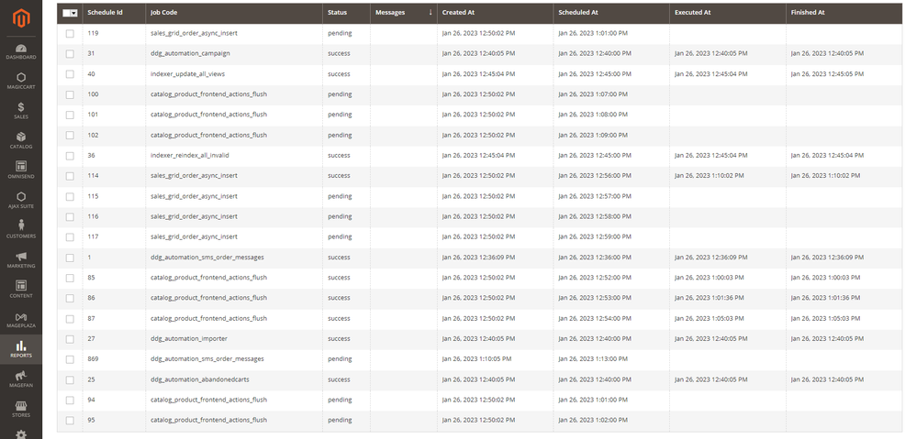917x439 pixels.
Task: Click scheduled time Jan 26, 2023 1:13:00 PM
Action: click(x=593, y=358)
